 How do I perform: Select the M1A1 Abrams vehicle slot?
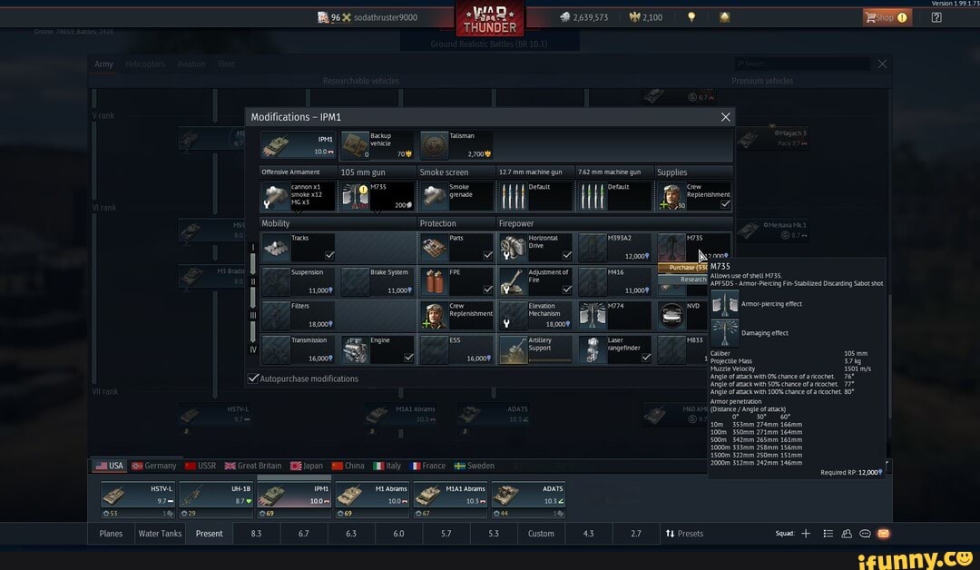[x=451, y=495]
